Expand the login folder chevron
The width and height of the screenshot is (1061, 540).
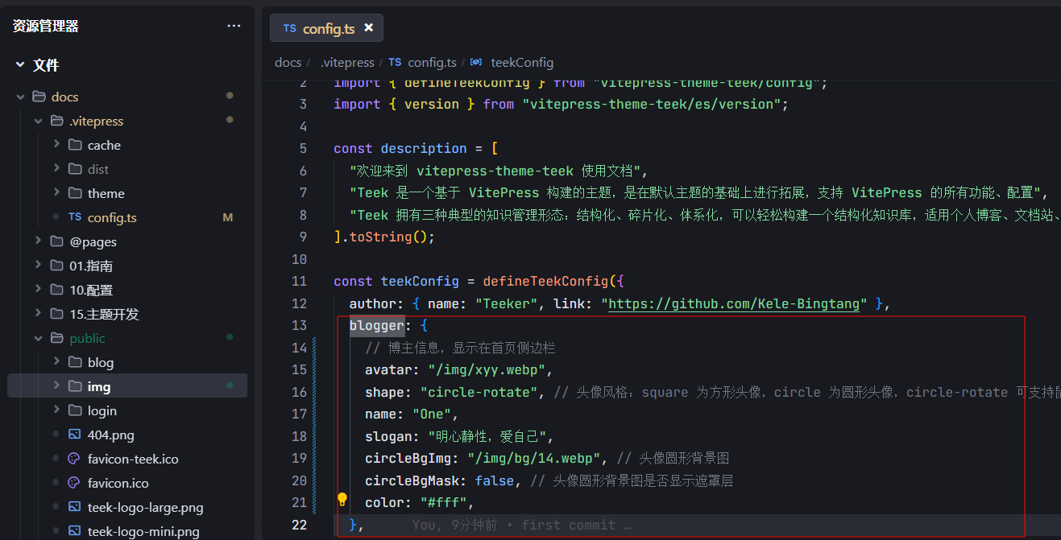click(x=56, y=410)
